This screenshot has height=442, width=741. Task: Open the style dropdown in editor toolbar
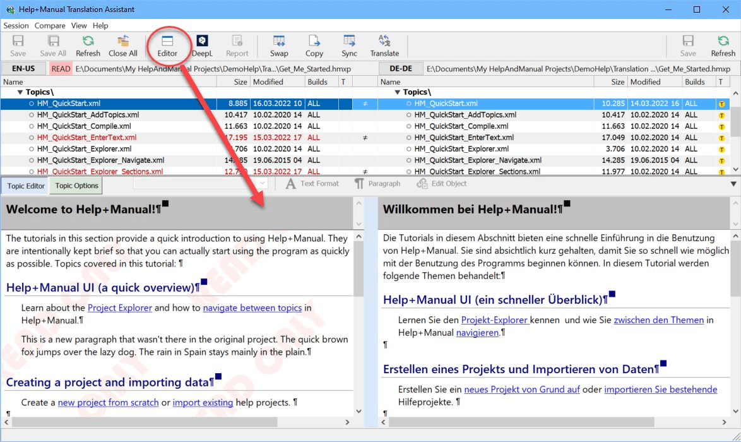[263, 183]
